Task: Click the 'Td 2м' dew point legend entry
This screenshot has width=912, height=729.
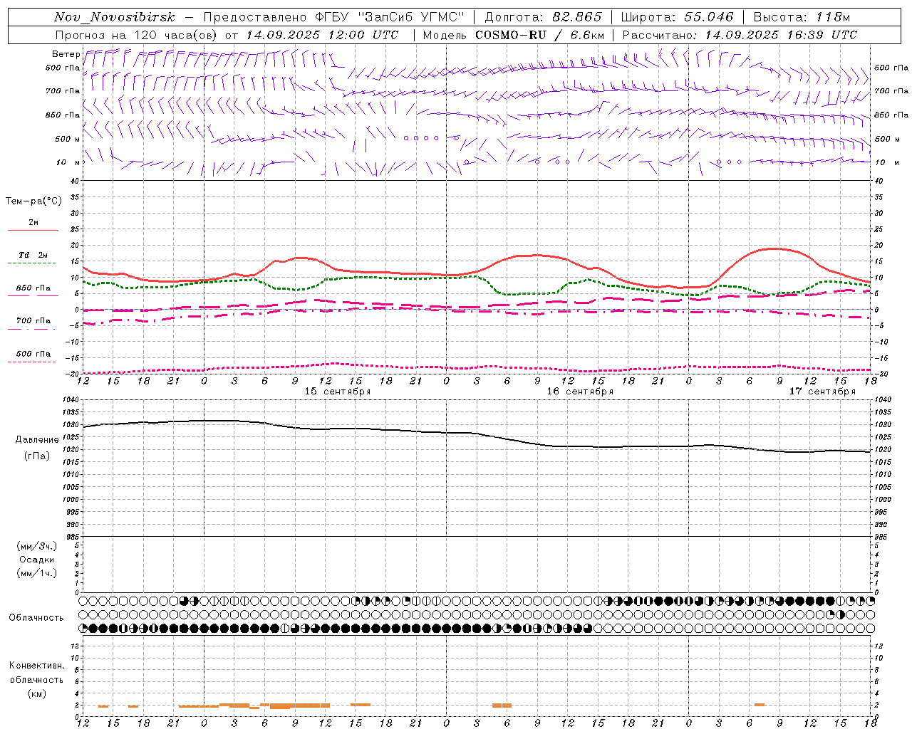Action: (33, 255)
